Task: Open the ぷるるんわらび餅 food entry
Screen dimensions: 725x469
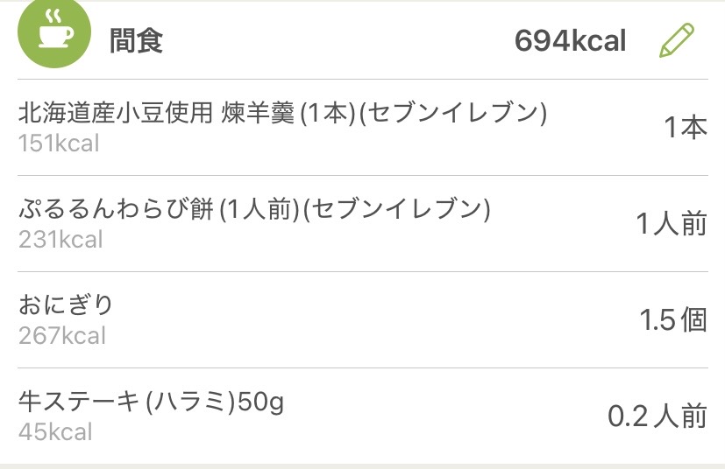Action: pyautogui.click(x=118, y=210)
